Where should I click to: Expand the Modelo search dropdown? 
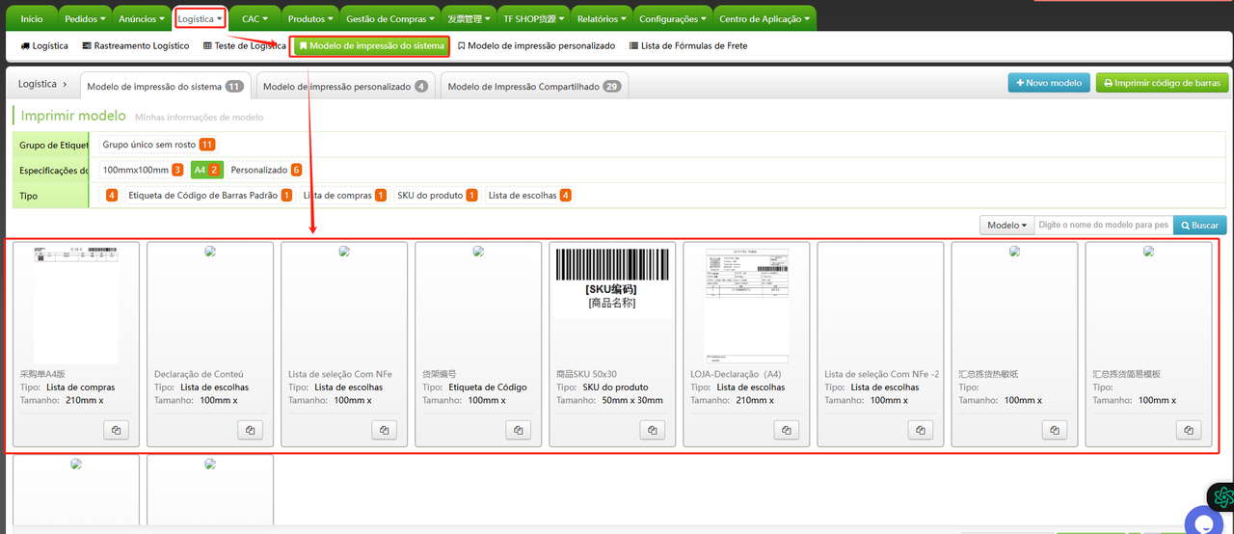pos(1006,225)
